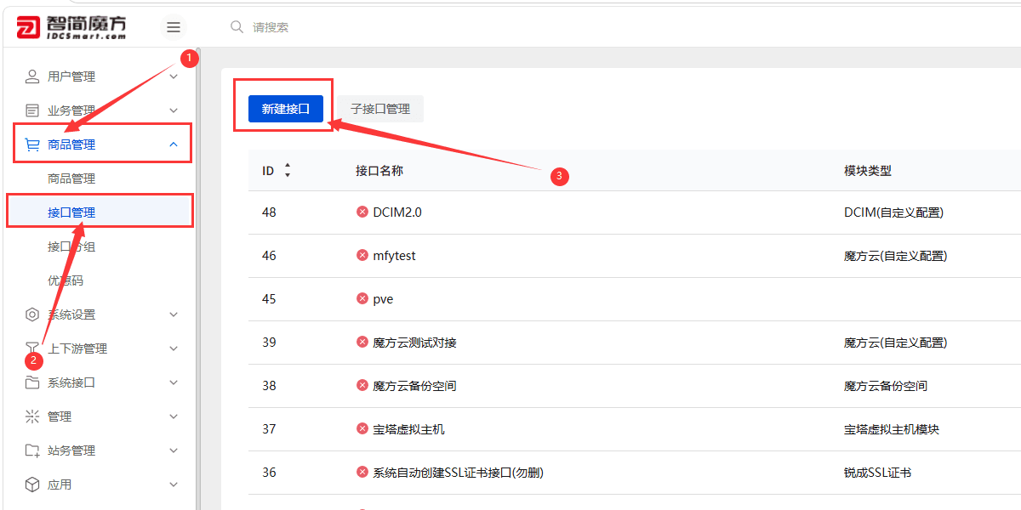The width and height of the screenshot is (1021, 510).
Task: Click the ID cell 45
Action: coord(269,299)
